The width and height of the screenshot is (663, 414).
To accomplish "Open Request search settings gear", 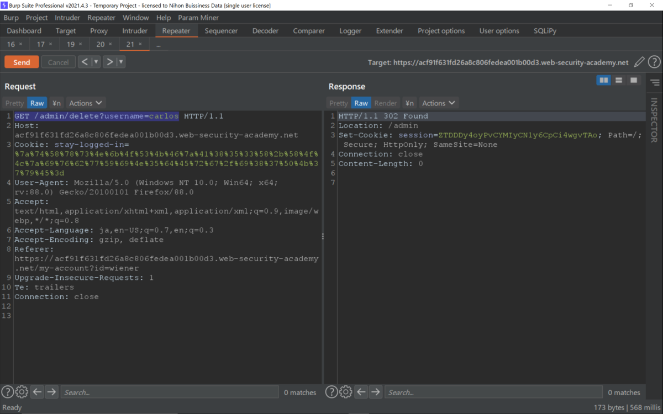I will 22,392.
